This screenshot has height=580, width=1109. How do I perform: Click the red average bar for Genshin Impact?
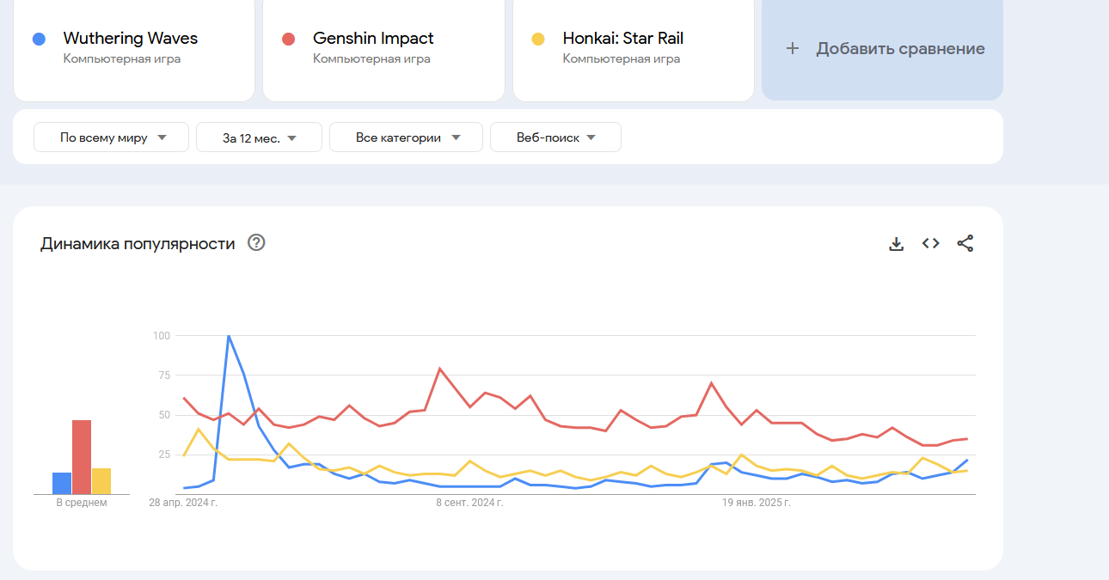point(82,457)
